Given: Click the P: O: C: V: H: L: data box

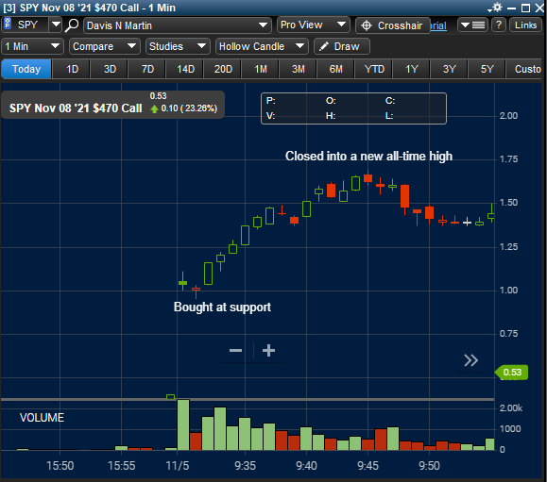Looking at the screenshot, I should pyautogui.click(x=353, y=108).
